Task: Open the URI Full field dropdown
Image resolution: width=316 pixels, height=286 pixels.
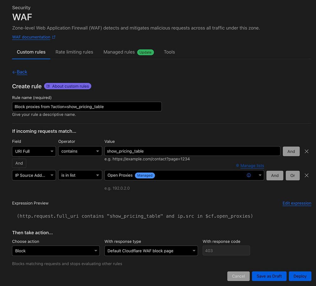Action: (x=34, y=151)
